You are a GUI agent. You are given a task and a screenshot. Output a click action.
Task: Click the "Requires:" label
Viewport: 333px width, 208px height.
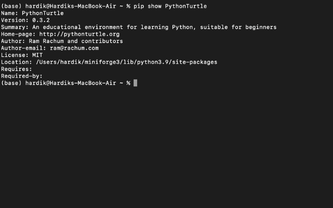(17, 69)
